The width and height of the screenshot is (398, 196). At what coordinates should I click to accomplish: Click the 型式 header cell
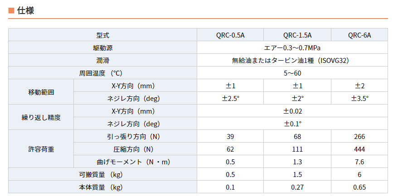103,35
